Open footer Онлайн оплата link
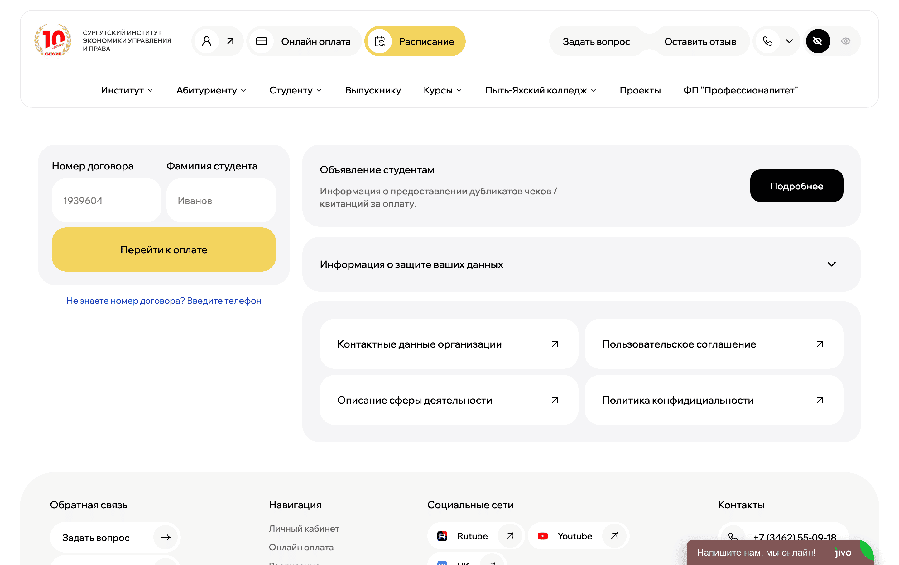The width and height of the screenshot is (899, 565). [301, 547]
